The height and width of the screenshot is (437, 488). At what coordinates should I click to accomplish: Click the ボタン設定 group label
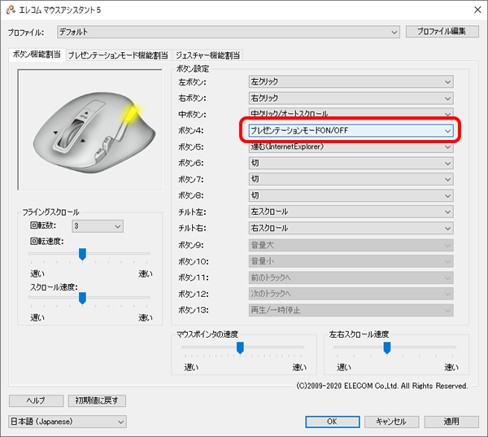point(193,69)
